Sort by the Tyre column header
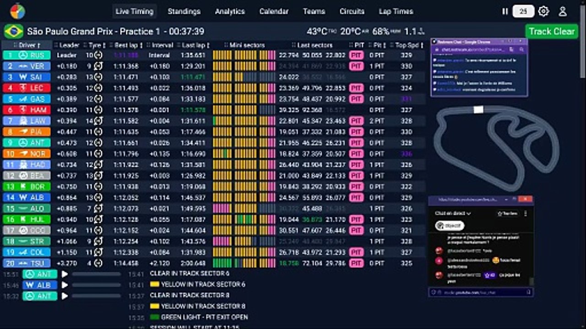Viewport: 586px width, 329px height. click(x=94, y=45)
